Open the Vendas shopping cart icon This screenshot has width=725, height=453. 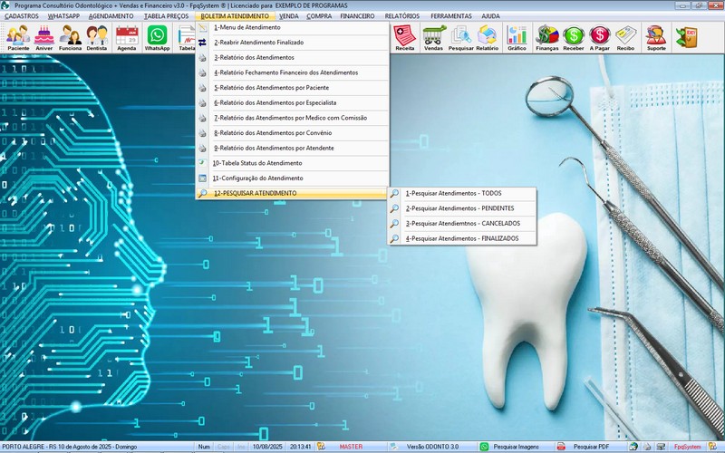433,37
